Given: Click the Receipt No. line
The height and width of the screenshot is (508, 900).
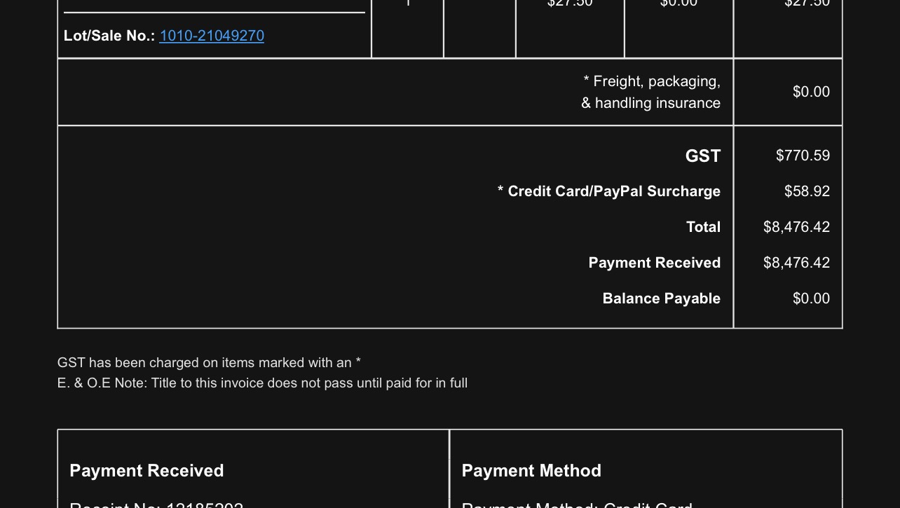Looking at the screenshot, I should [x=156, y=504].
